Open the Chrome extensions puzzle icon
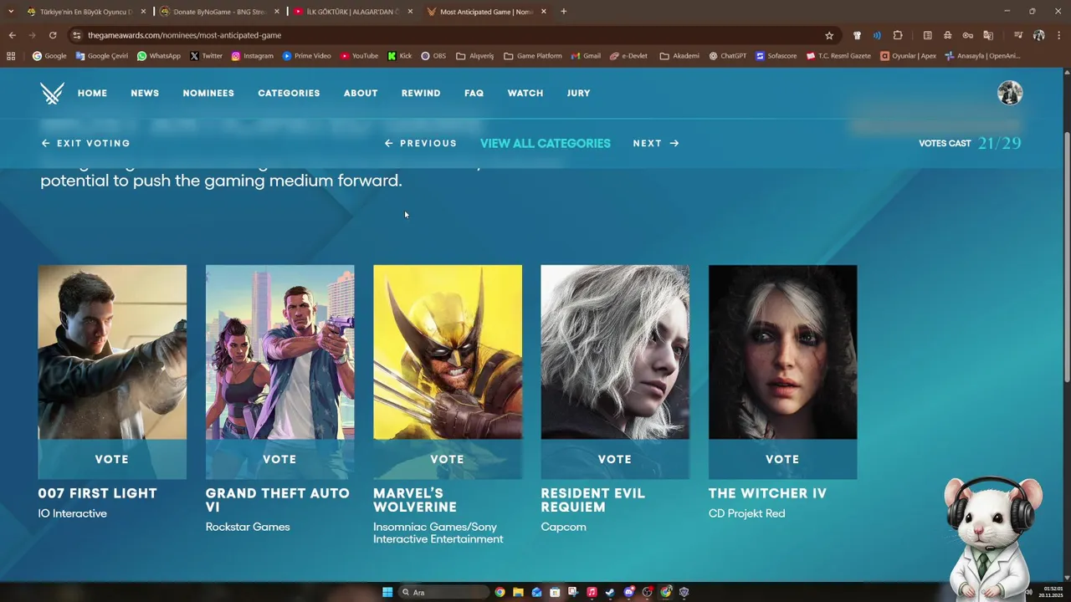The height and width of the screenshot is (602, 1071). coord(898,35)
